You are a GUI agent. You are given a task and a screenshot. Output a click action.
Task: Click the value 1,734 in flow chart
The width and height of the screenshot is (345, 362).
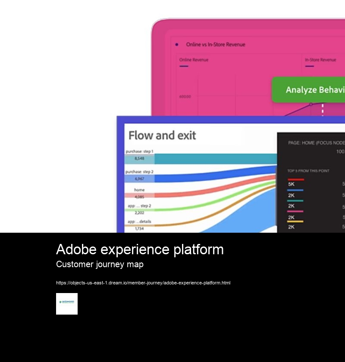(139, 228)
